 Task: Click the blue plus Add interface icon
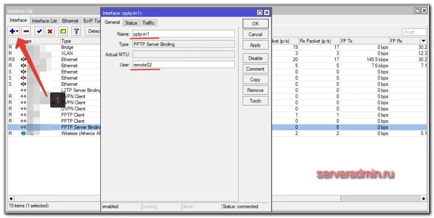pyautogui.click(x=12, y=31)
